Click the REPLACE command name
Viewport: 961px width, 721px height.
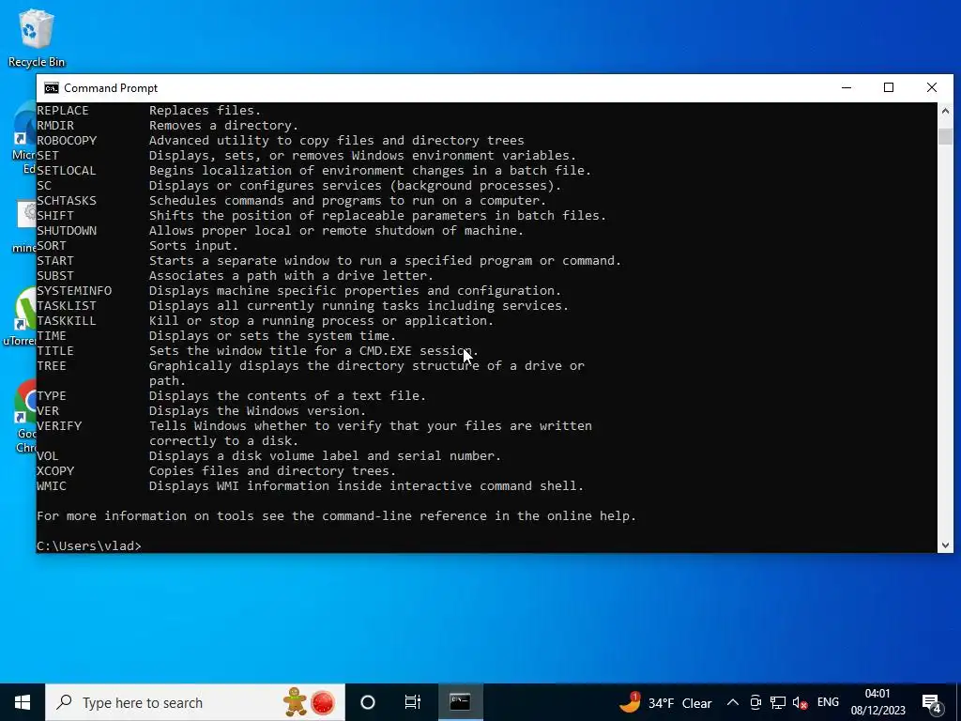[63, 111]
